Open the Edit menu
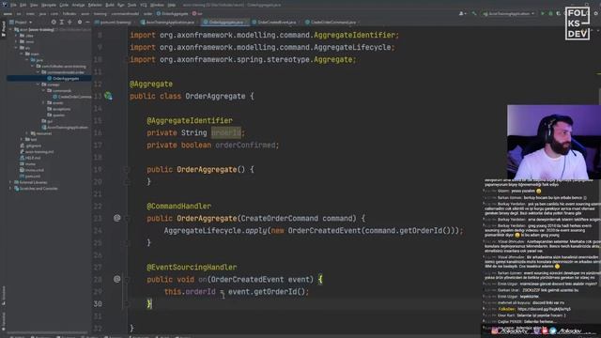601x338 pixels. 23,5
